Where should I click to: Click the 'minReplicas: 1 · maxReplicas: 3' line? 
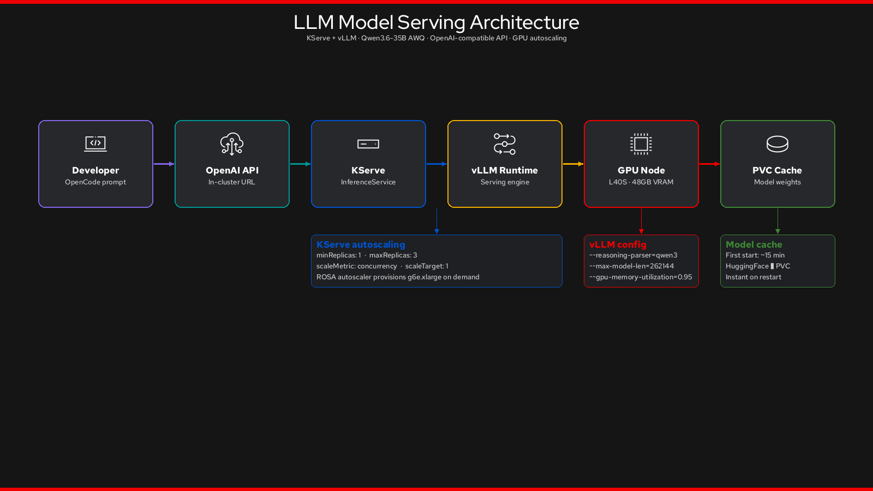(x=367, y=255)
